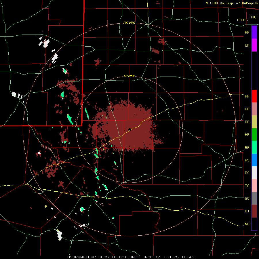Click the gray GC legend swatch
Viewport: 259px width, 259px height.
[254, 198]
